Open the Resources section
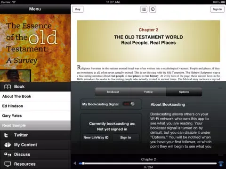The width and height of the screenshot is (226, 169). coord(35,164)
